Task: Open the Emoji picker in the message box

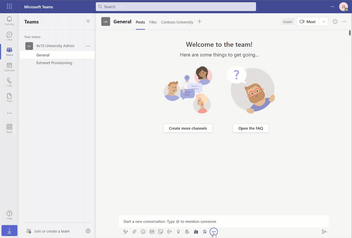Action: pos(143,232)
